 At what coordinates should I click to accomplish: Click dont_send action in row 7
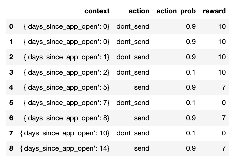133,133
